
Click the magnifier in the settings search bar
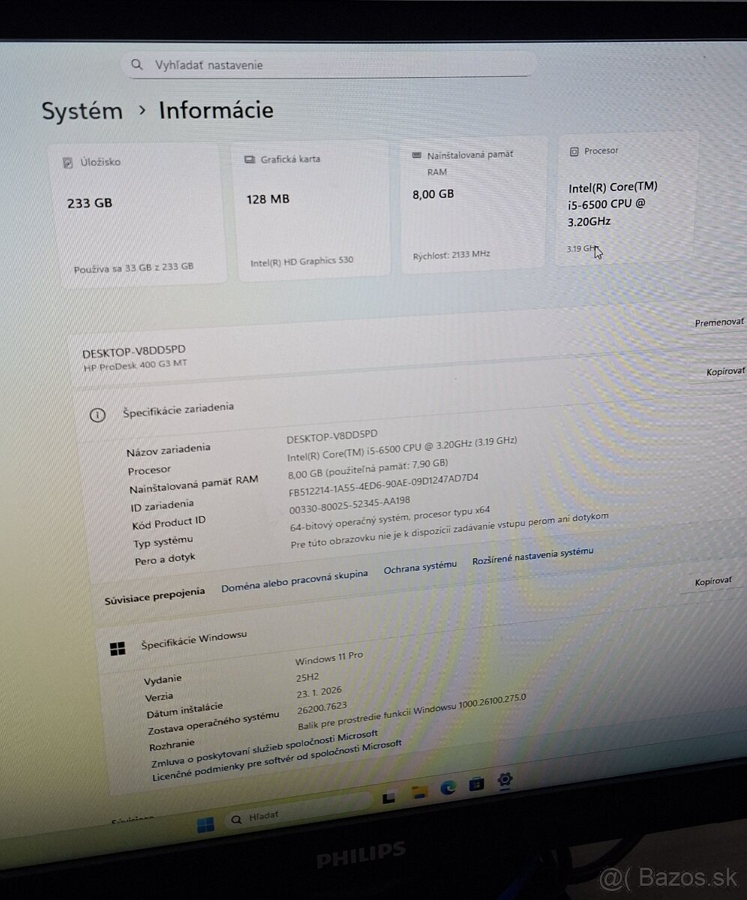(136, 64)
